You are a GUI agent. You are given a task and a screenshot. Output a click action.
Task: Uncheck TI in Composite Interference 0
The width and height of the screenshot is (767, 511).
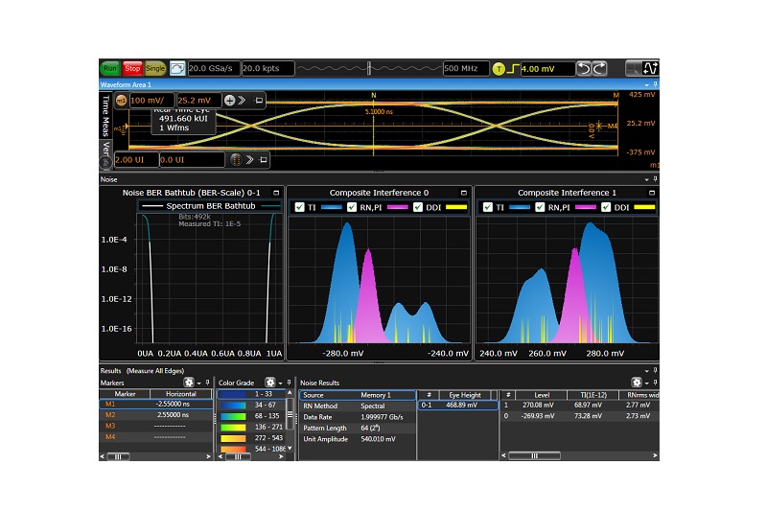point(300,207)
